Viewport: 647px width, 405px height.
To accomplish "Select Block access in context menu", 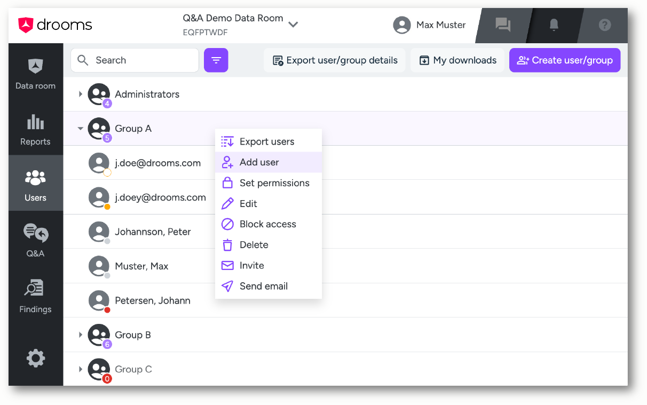I will tap(269, 224).
